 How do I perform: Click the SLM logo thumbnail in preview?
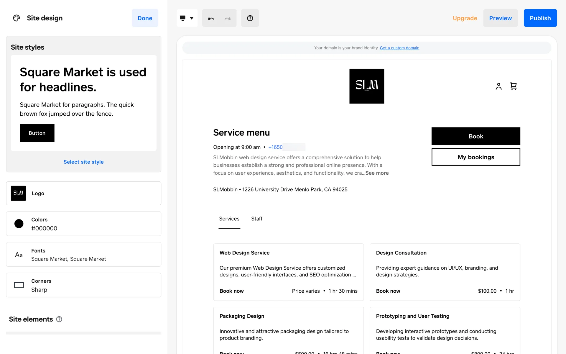366,86
